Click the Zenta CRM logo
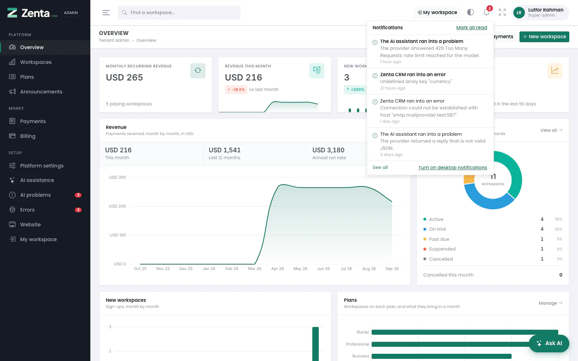578x361 pixels. (33, 13)
